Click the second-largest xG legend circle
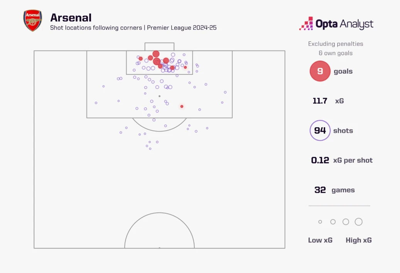The image size is (400, 273). coord(346,222)
